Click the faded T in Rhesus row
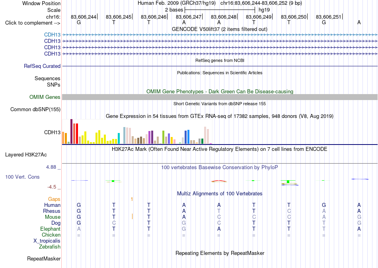The height and width of the screenshot is (268, 378). [219, 211]
